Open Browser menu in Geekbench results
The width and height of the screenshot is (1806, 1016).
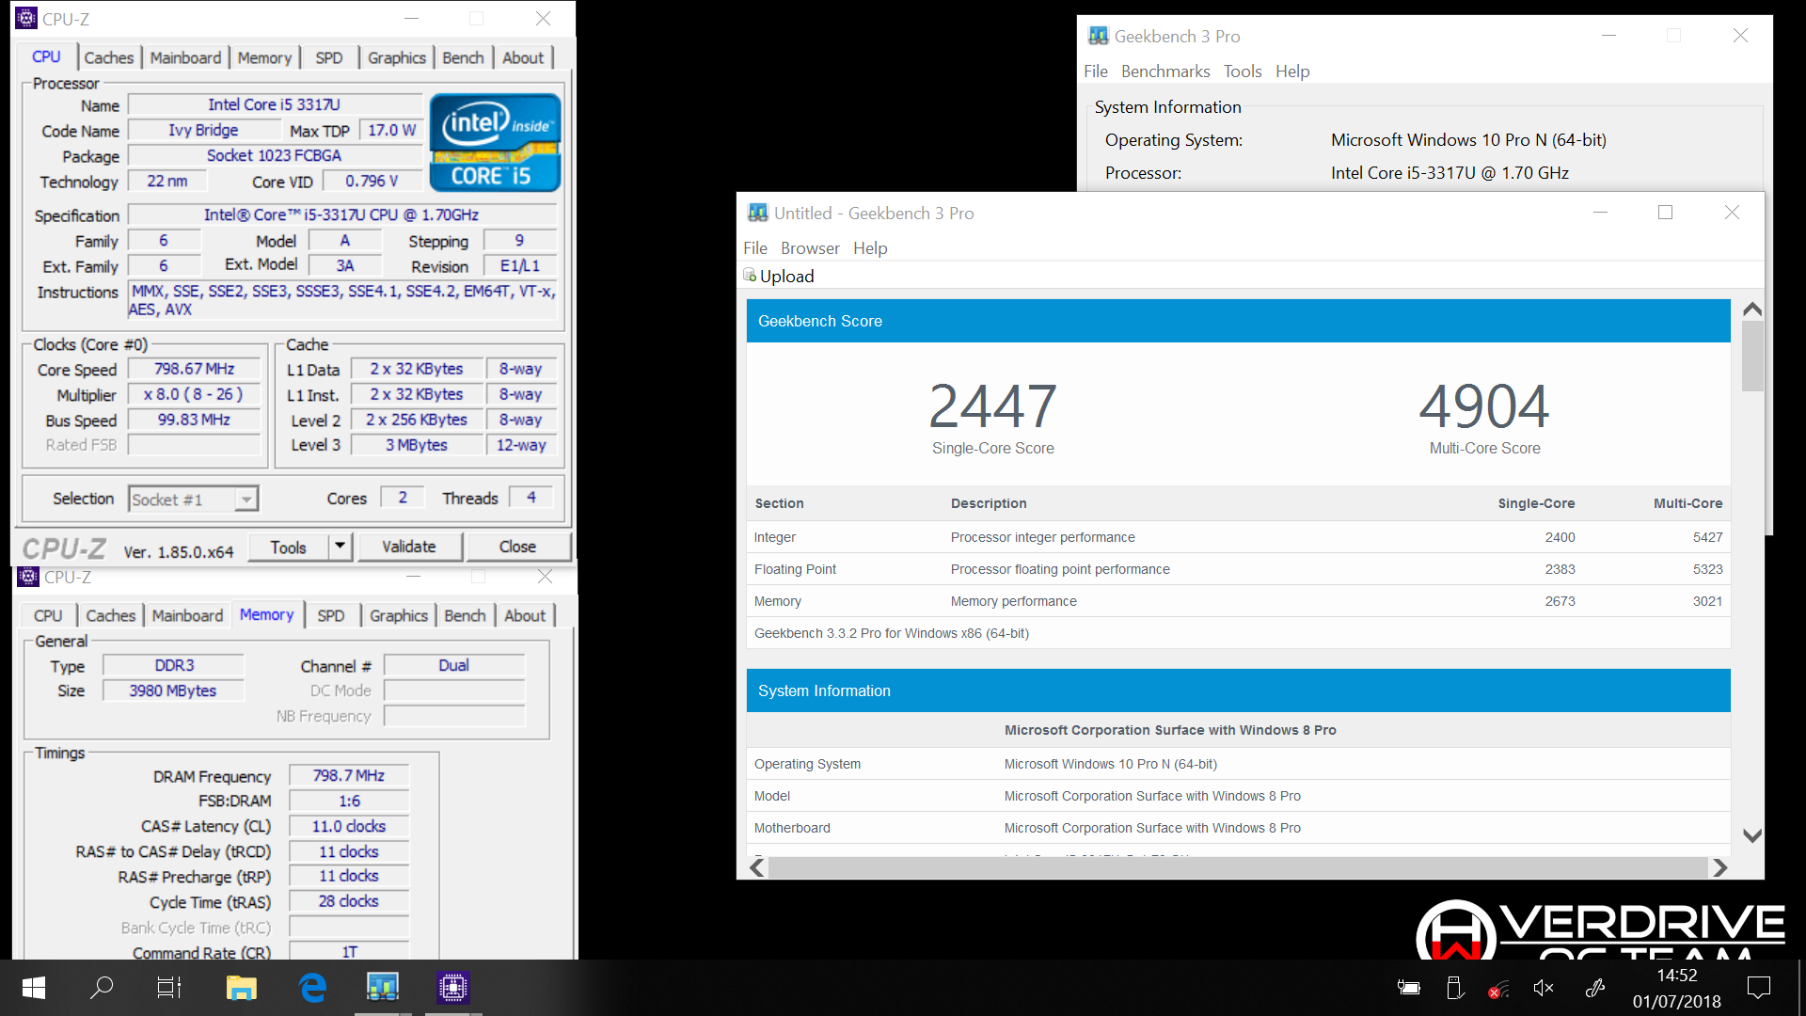click(810, 247)
